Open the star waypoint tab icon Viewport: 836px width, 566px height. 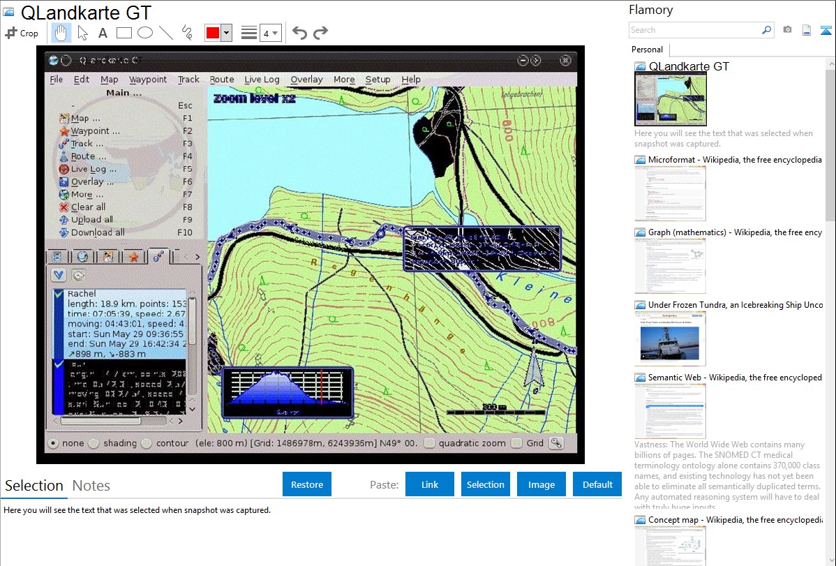point(134,257)
